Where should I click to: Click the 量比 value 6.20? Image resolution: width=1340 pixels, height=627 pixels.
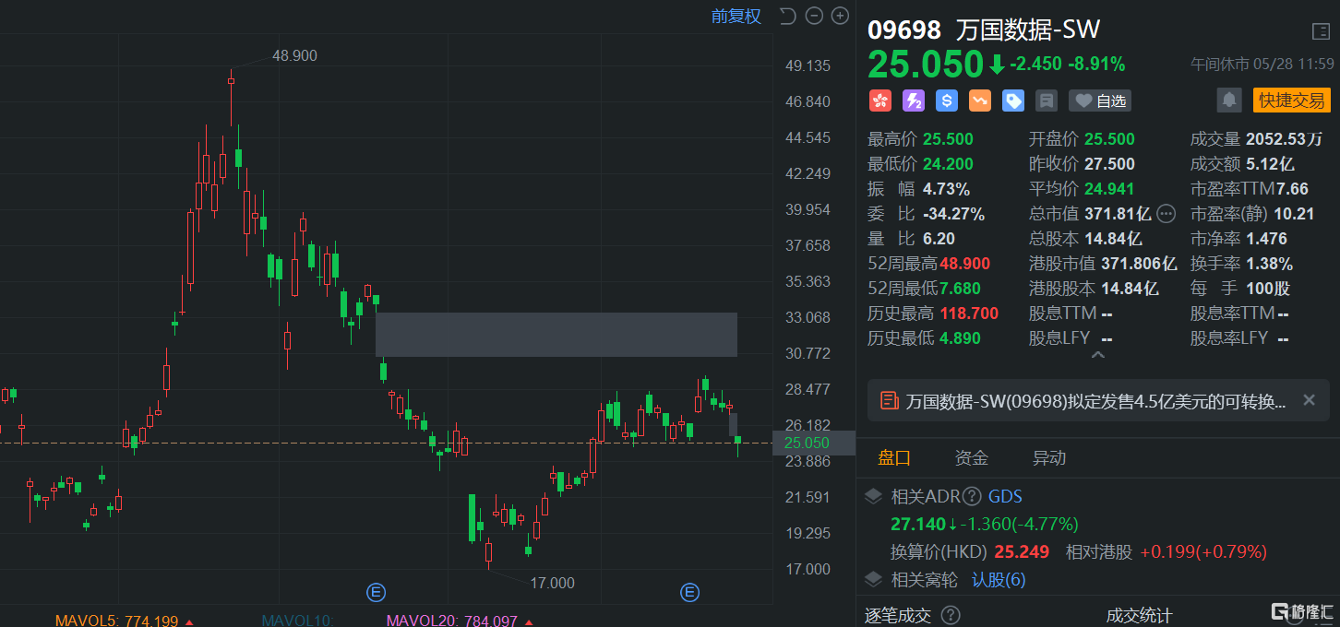(939, 239)
